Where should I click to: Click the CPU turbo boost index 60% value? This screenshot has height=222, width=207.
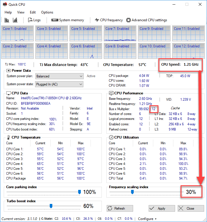(x=52, y=129)
